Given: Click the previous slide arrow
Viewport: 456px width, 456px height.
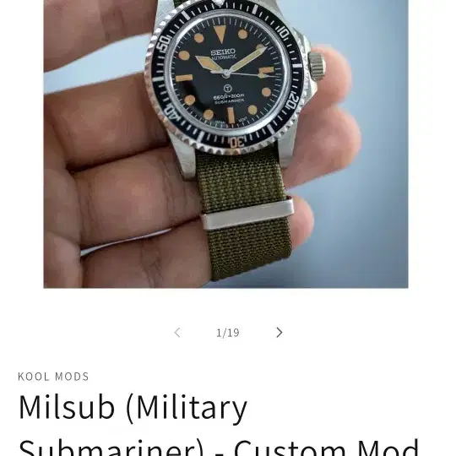Looking at the screenshot, I should coord(177,333).
